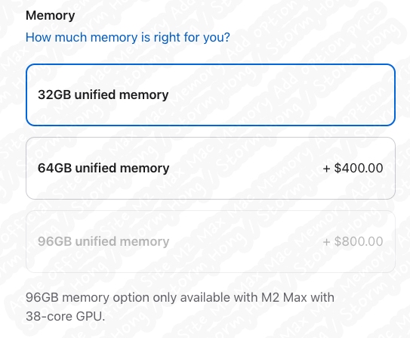
Task: Choose the 64GB unified memory option
Action: point(211,168)
